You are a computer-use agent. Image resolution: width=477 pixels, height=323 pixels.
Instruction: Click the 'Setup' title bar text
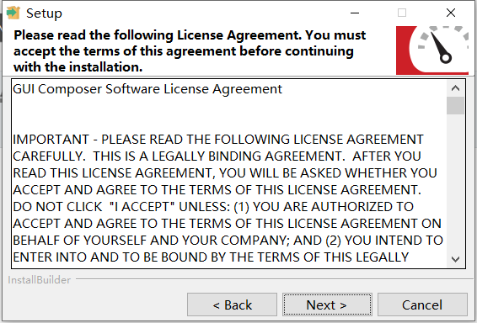coord(44,13)
